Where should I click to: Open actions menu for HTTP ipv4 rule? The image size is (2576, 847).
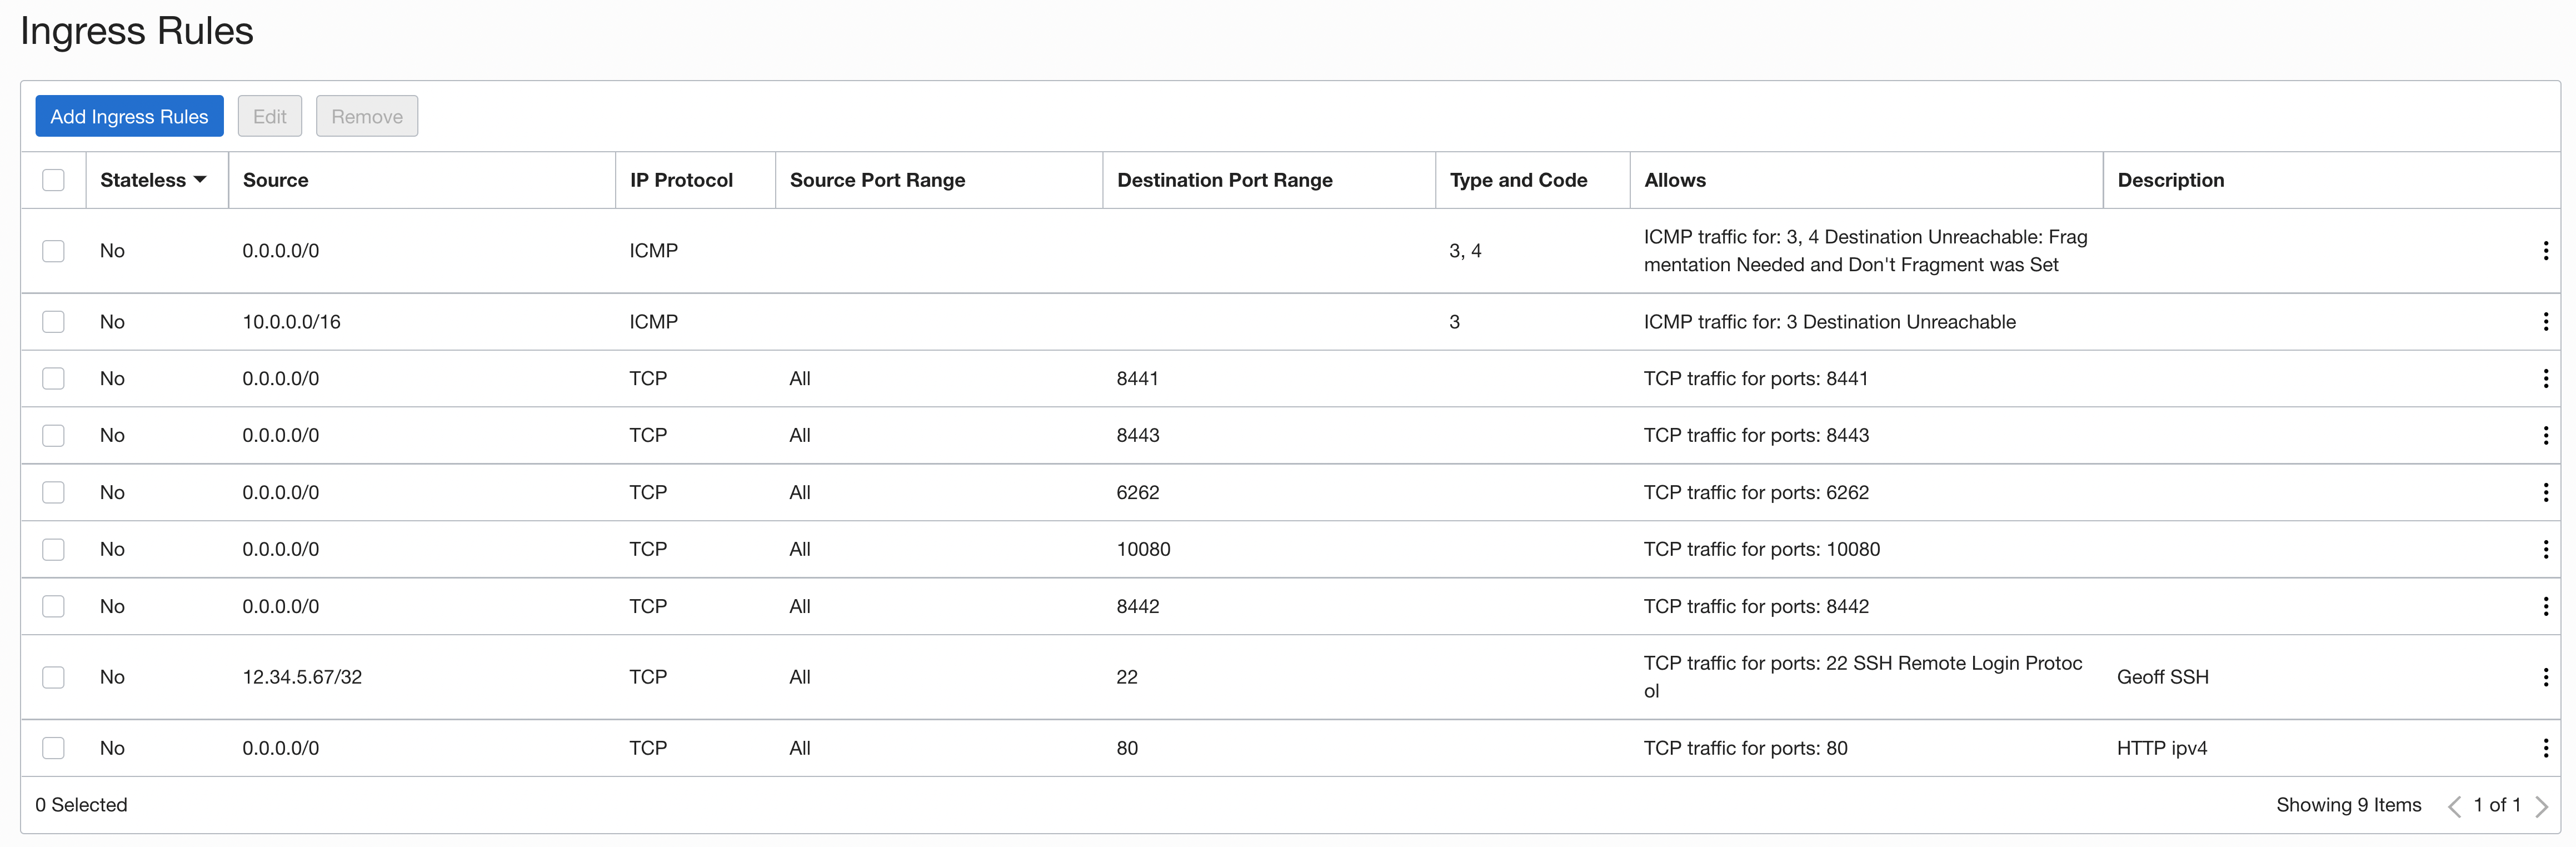point(2545,748)
